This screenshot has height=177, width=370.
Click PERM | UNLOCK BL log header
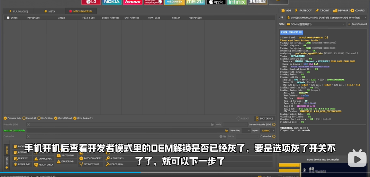292,32
